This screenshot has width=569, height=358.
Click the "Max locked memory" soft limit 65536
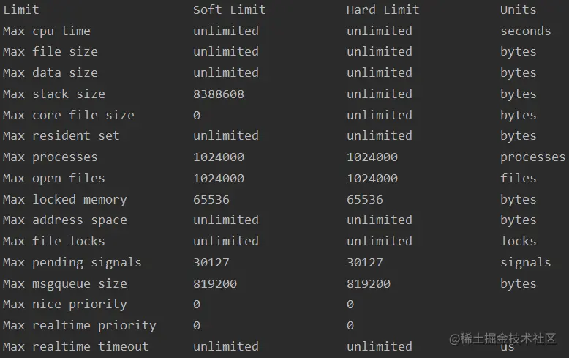pos(211,199)
